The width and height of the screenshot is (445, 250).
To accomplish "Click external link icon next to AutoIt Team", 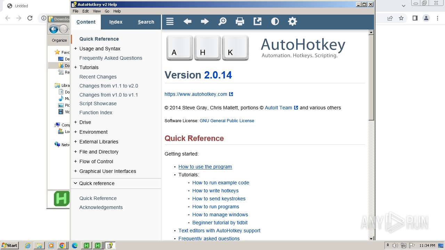I will tap(296, 108).
